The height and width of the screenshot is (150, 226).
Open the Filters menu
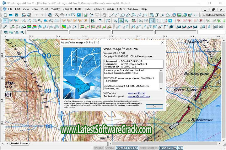(x=121, y=9)
